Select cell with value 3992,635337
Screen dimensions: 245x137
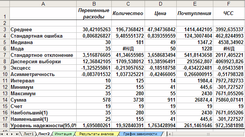[229, 29]
